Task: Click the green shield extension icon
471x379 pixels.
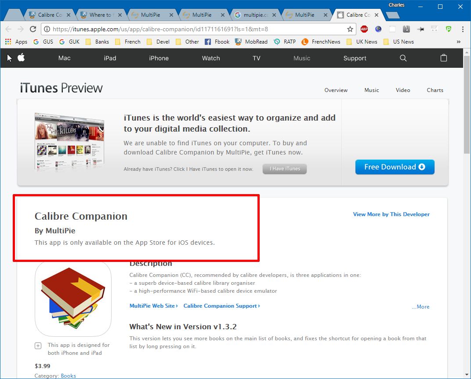Action: 449,29
